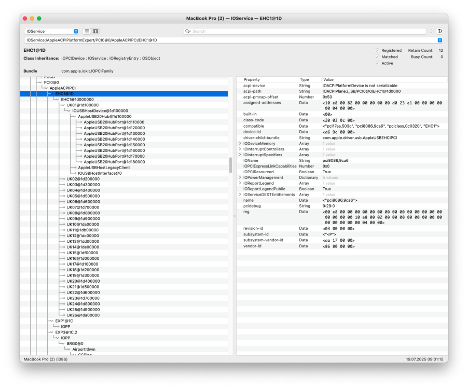Sort by the Value column header
468x389 pixels.
coord(384,80)
